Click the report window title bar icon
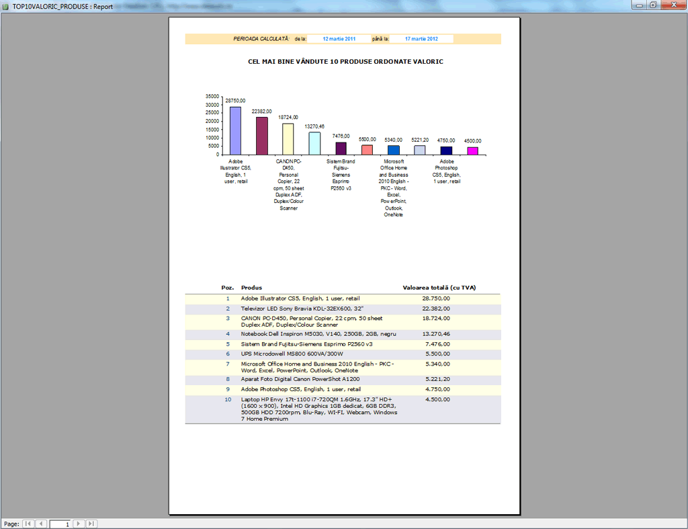The height and width of the screenshot is (529, 688). pos(5,7)
